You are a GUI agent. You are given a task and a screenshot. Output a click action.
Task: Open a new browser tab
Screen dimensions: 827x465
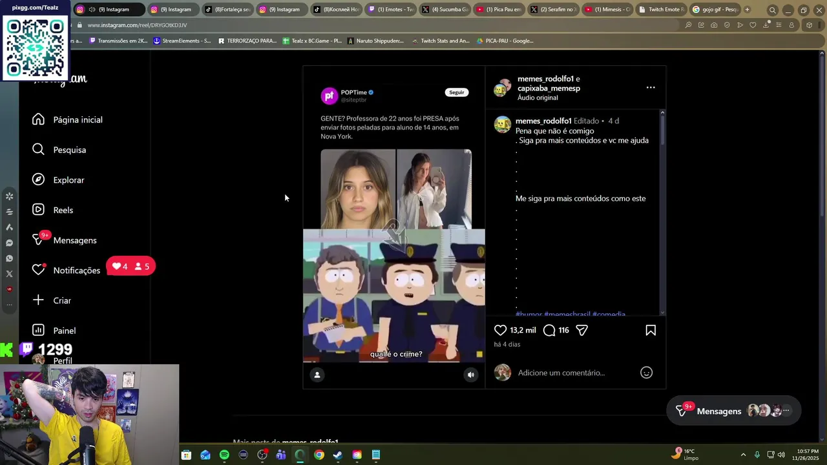748,10
